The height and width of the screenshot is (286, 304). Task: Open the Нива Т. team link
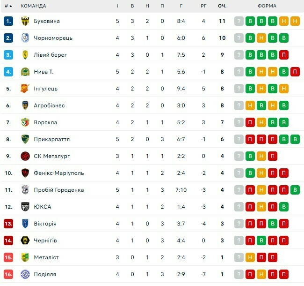[43, 72]
